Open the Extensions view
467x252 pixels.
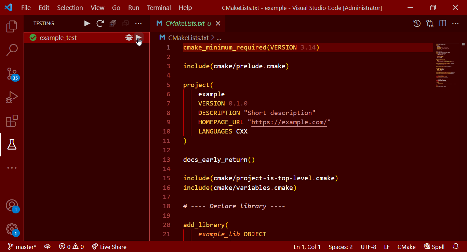coord(12,121)
